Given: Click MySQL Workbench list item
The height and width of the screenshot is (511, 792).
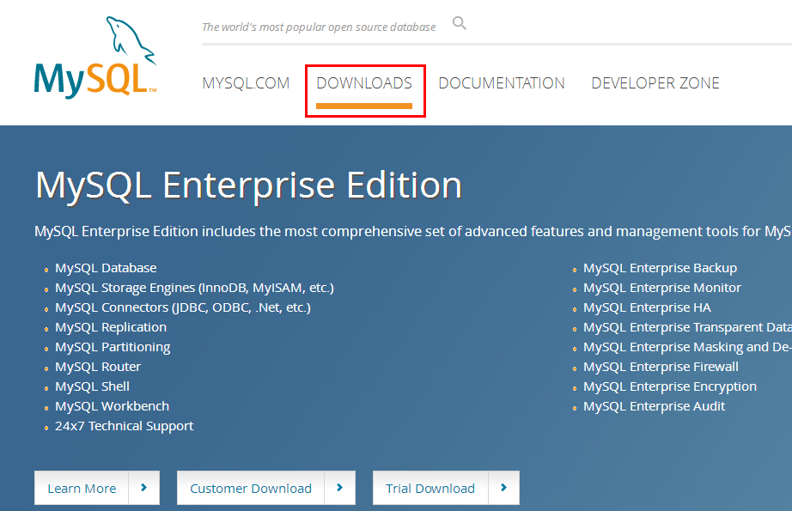Looking at the screenshot, I should [x=113, y=406].
